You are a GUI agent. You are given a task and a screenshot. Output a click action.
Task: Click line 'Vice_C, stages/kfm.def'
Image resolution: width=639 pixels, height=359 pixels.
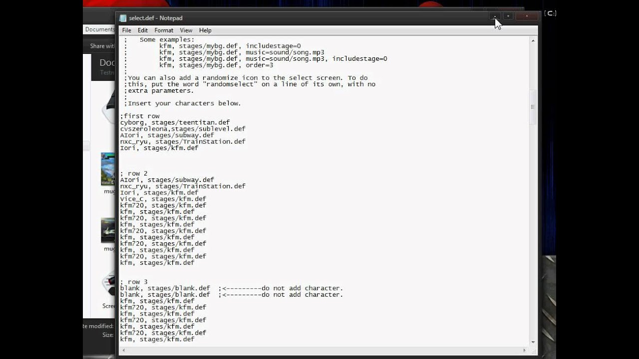(x=163, y=199)
